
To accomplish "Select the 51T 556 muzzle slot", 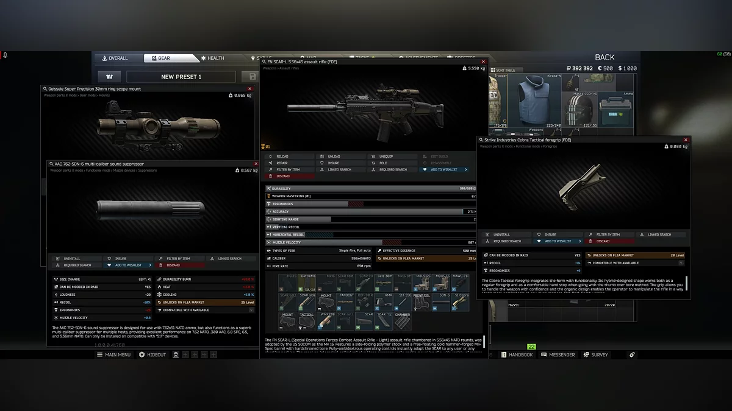I will (403, 302).
